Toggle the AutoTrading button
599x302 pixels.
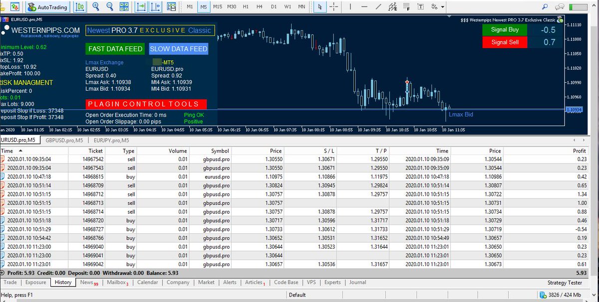click(x=47, y=7)
